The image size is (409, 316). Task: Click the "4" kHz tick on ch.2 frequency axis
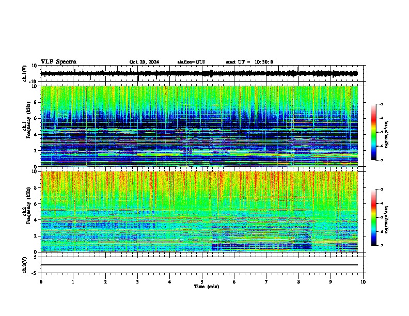click(x=36, y=220)
